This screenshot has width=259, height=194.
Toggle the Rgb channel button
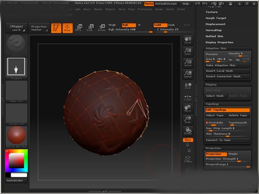[x=128, y=25]
